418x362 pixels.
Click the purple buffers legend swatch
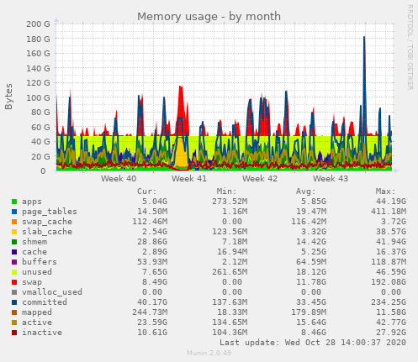coord(14,262)
